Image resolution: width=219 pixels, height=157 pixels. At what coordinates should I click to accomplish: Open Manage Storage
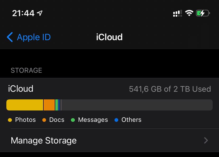click(109, 140)
